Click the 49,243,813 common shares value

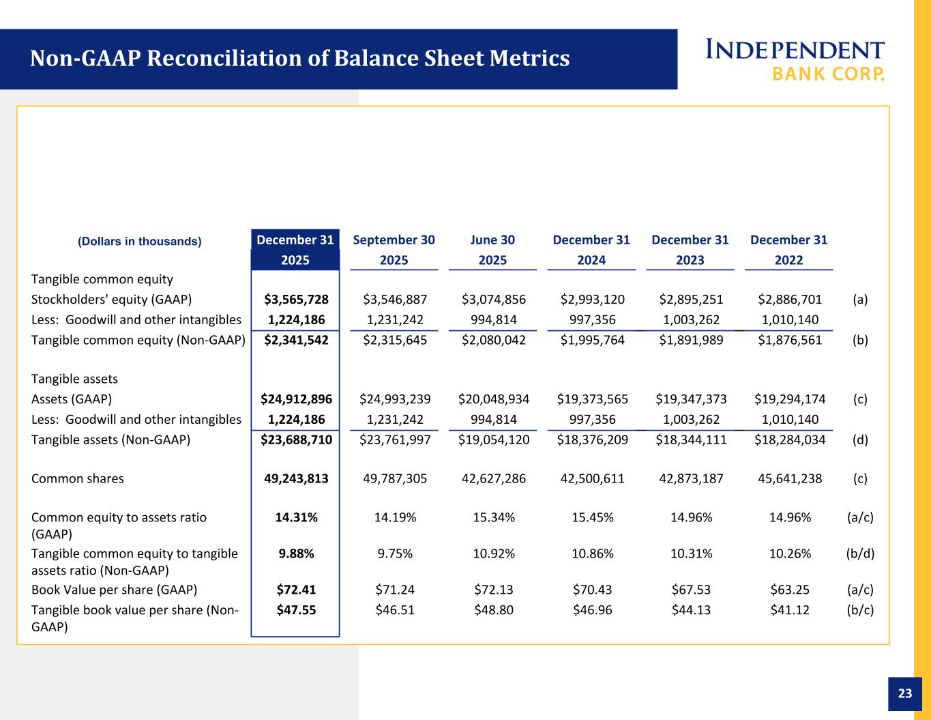296,478
